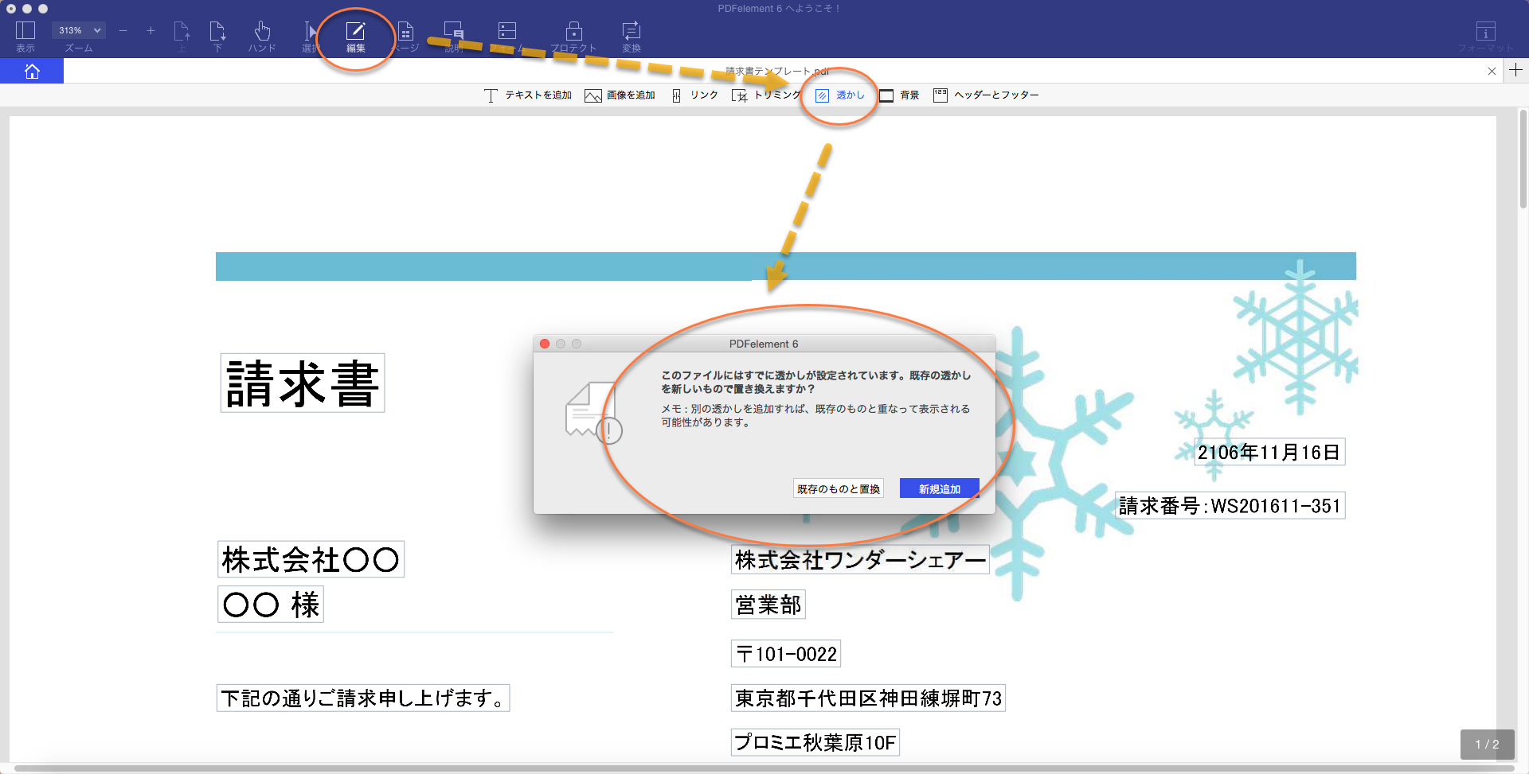Open the 313% zoom dropdown
The width and height of the screenshot is (1529, 774).
(79, 30)
